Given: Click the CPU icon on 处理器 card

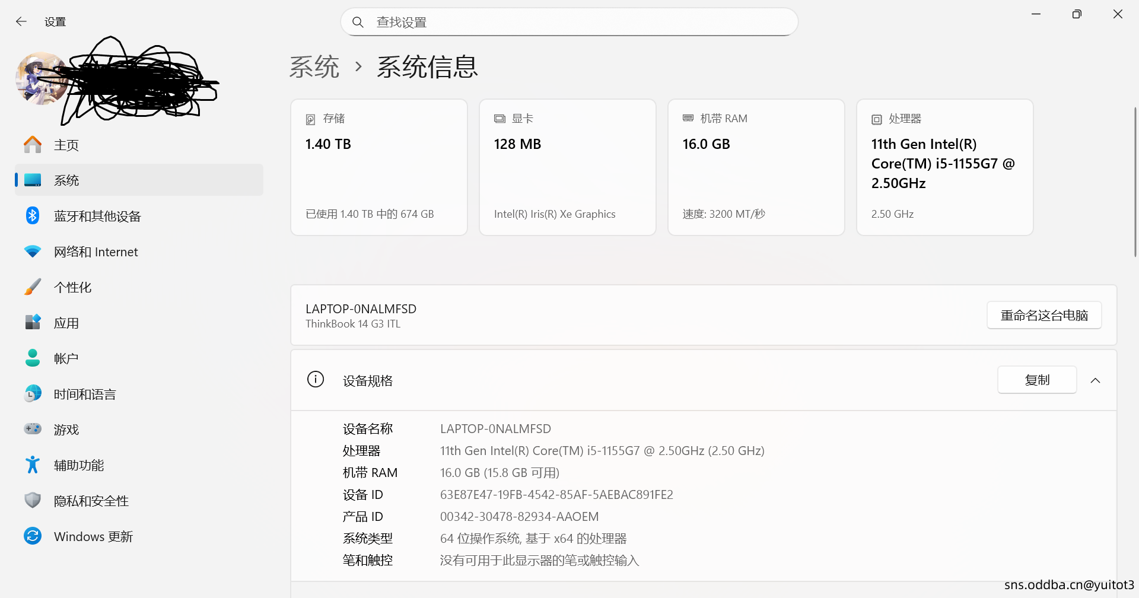Looking at the screenshot, I should (x=877, y=119).
